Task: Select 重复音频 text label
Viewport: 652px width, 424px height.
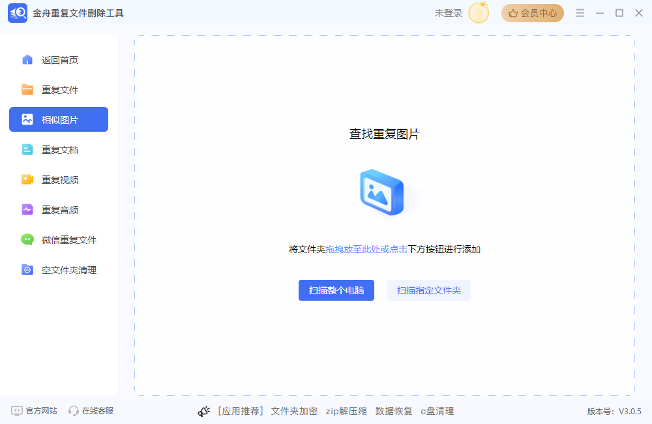Action: (60, 209)
